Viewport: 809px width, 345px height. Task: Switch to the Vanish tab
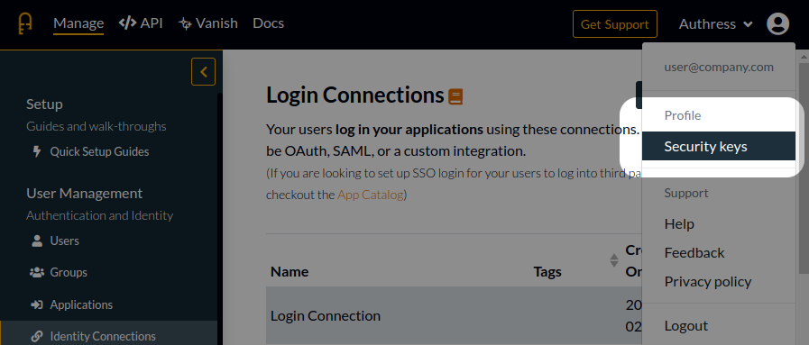[208, 23]
